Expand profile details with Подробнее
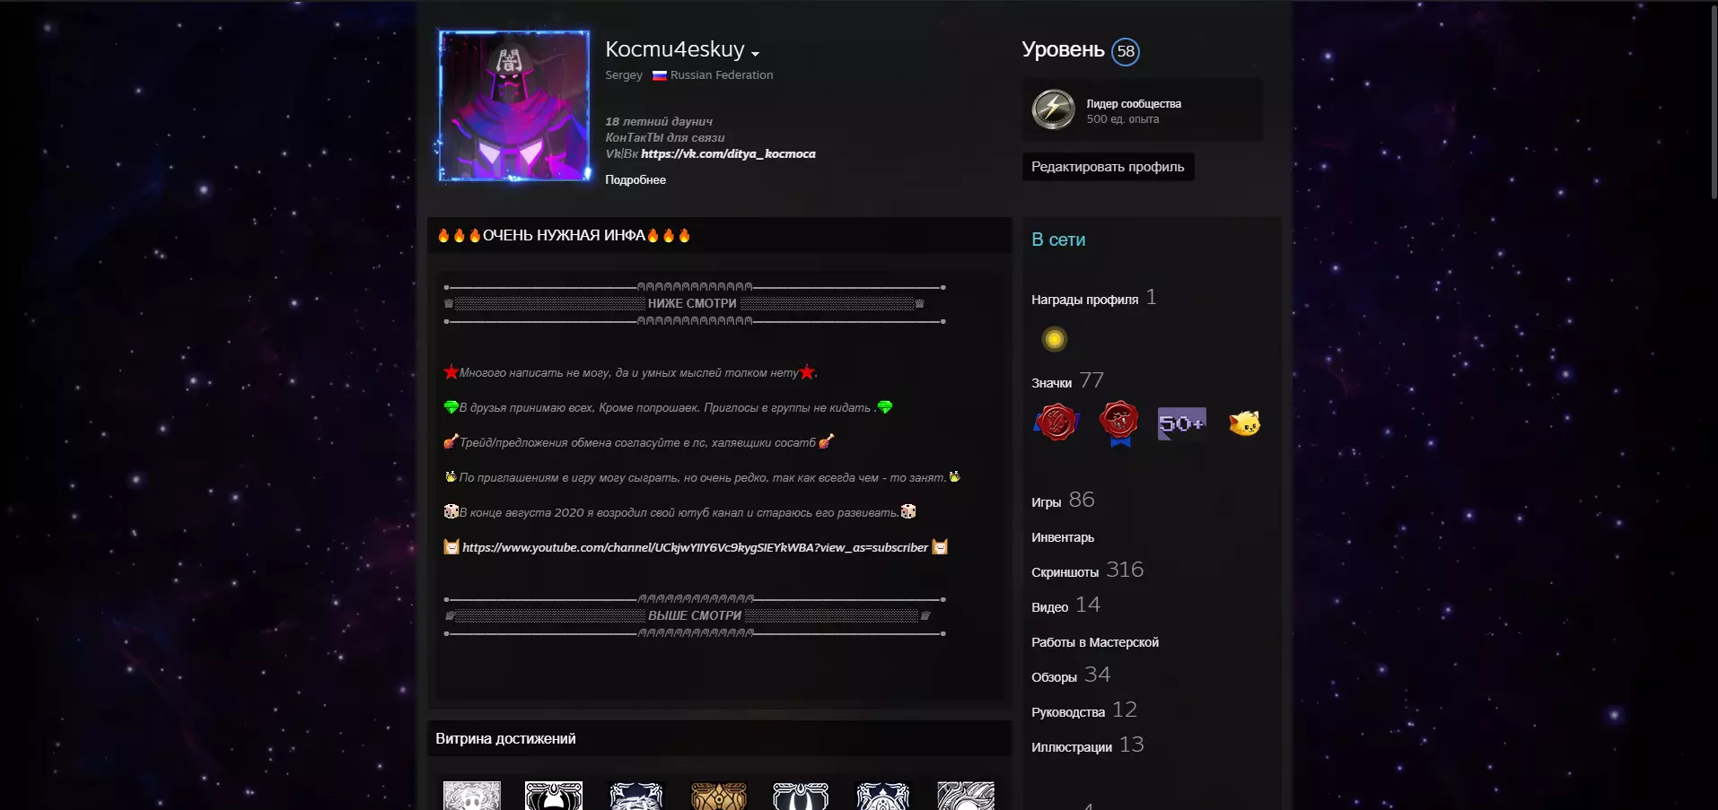 pyautogui.click(x=635, y=179)
